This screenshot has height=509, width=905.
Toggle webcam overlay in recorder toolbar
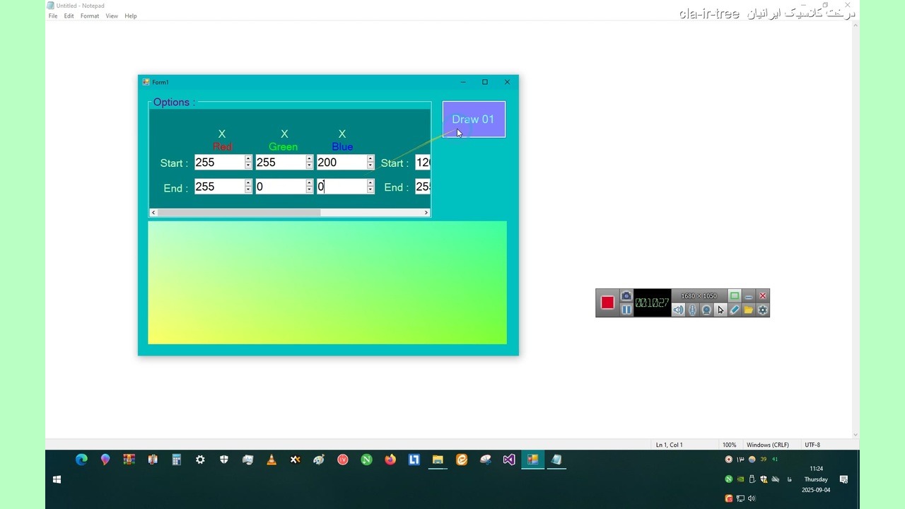(706, 310)
